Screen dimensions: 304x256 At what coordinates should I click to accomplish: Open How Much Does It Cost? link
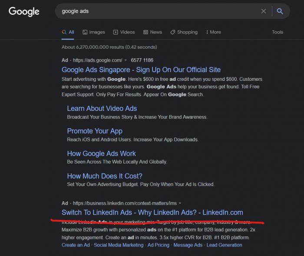point(105,176)
